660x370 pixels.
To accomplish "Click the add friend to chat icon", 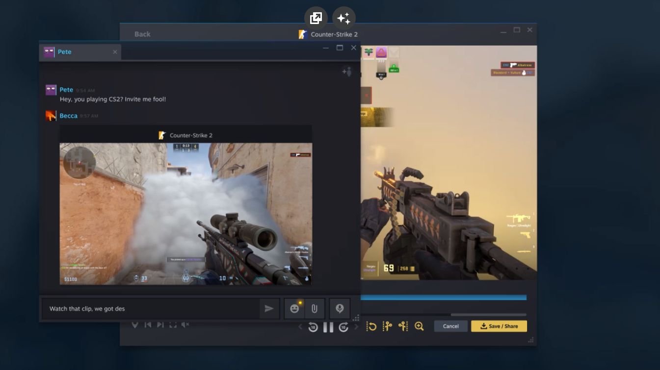I will click(347, 72).
